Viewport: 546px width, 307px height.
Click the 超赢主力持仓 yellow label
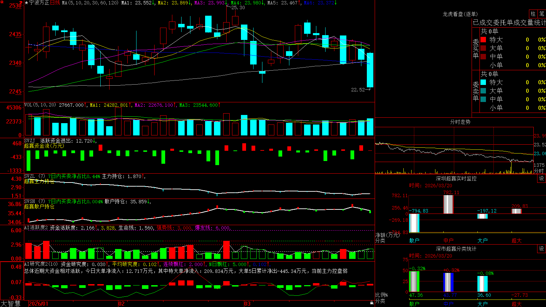39,181
